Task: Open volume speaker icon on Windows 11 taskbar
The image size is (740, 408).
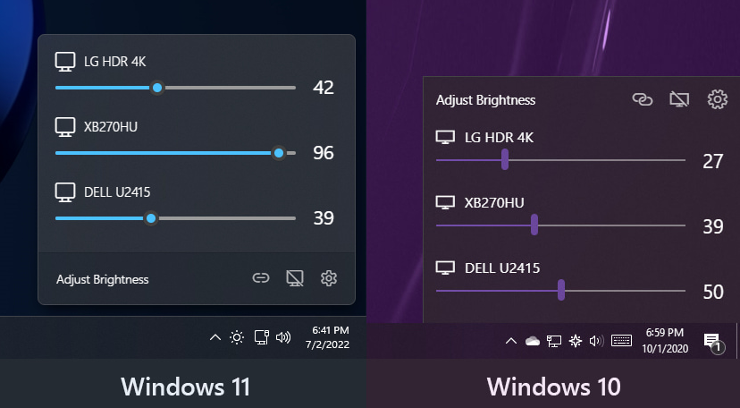Action: [x=283, y=337]
